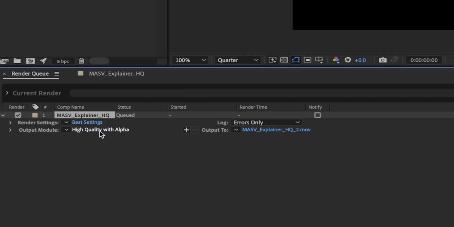
Task: Open the Errors Only log dropdown
Action: point(266,123)
